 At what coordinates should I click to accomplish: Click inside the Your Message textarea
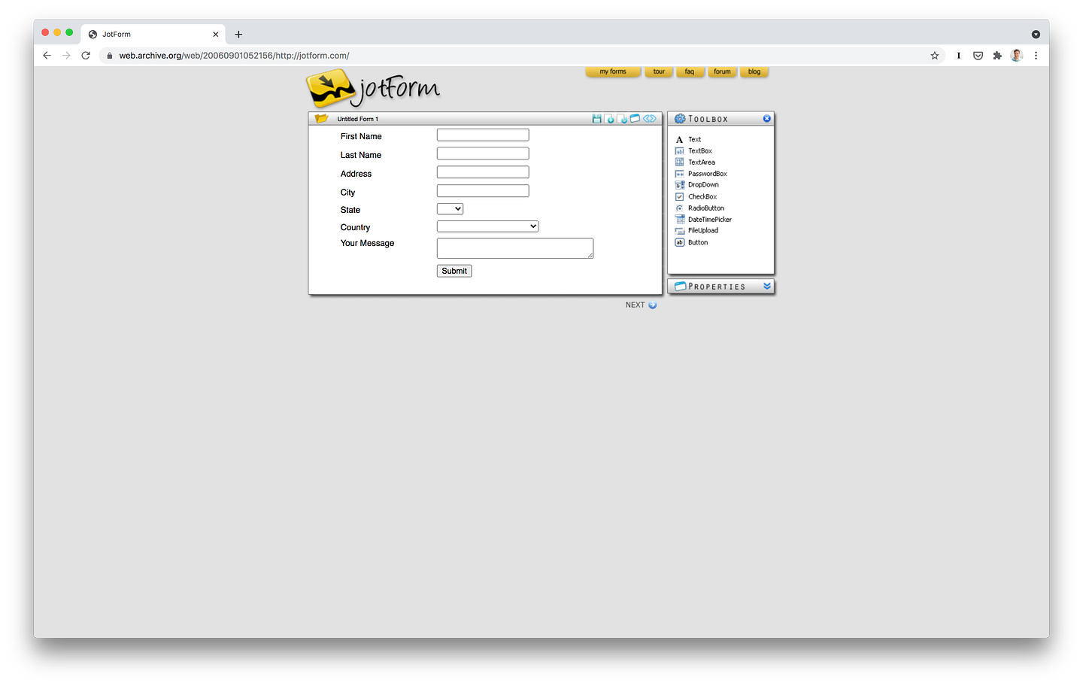[515, 248]
